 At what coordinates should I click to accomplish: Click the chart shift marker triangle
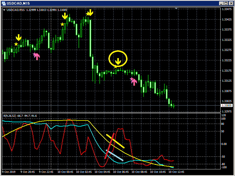pyautogui.click(x=176, y=9)
